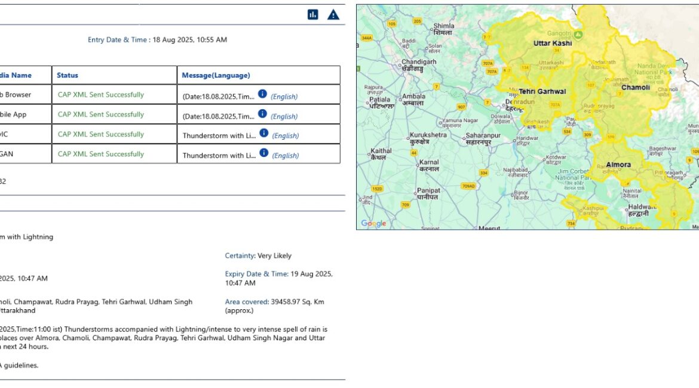699x388 pixels.
Task: Open the English link in Mobile App row
Action: tap(284, 116)
